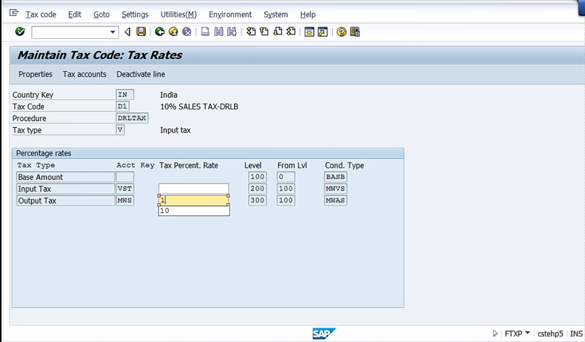Click the Base Amount tax type field
This screenshot has width=585, height=342.
66,177
